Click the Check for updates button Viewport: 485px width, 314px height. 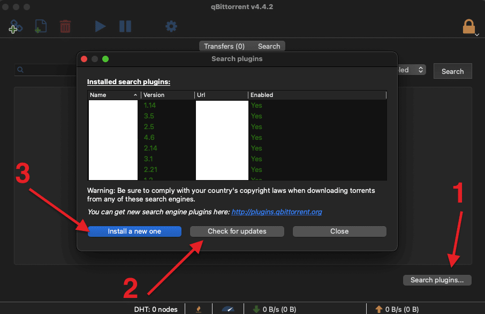coord(237,231)
